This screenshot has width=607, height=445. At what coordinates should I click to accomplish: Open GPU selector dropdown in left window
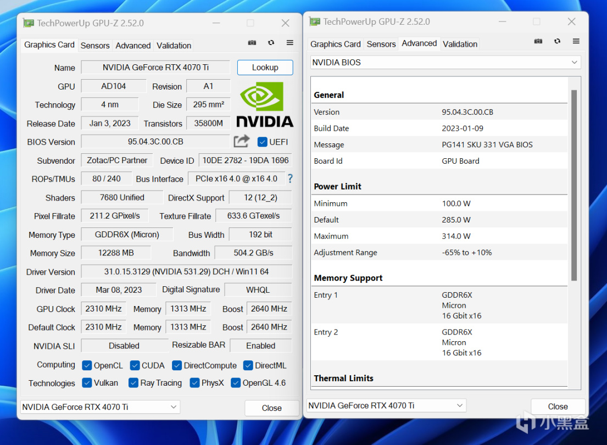pyautogui.click(x=100, y=407)
